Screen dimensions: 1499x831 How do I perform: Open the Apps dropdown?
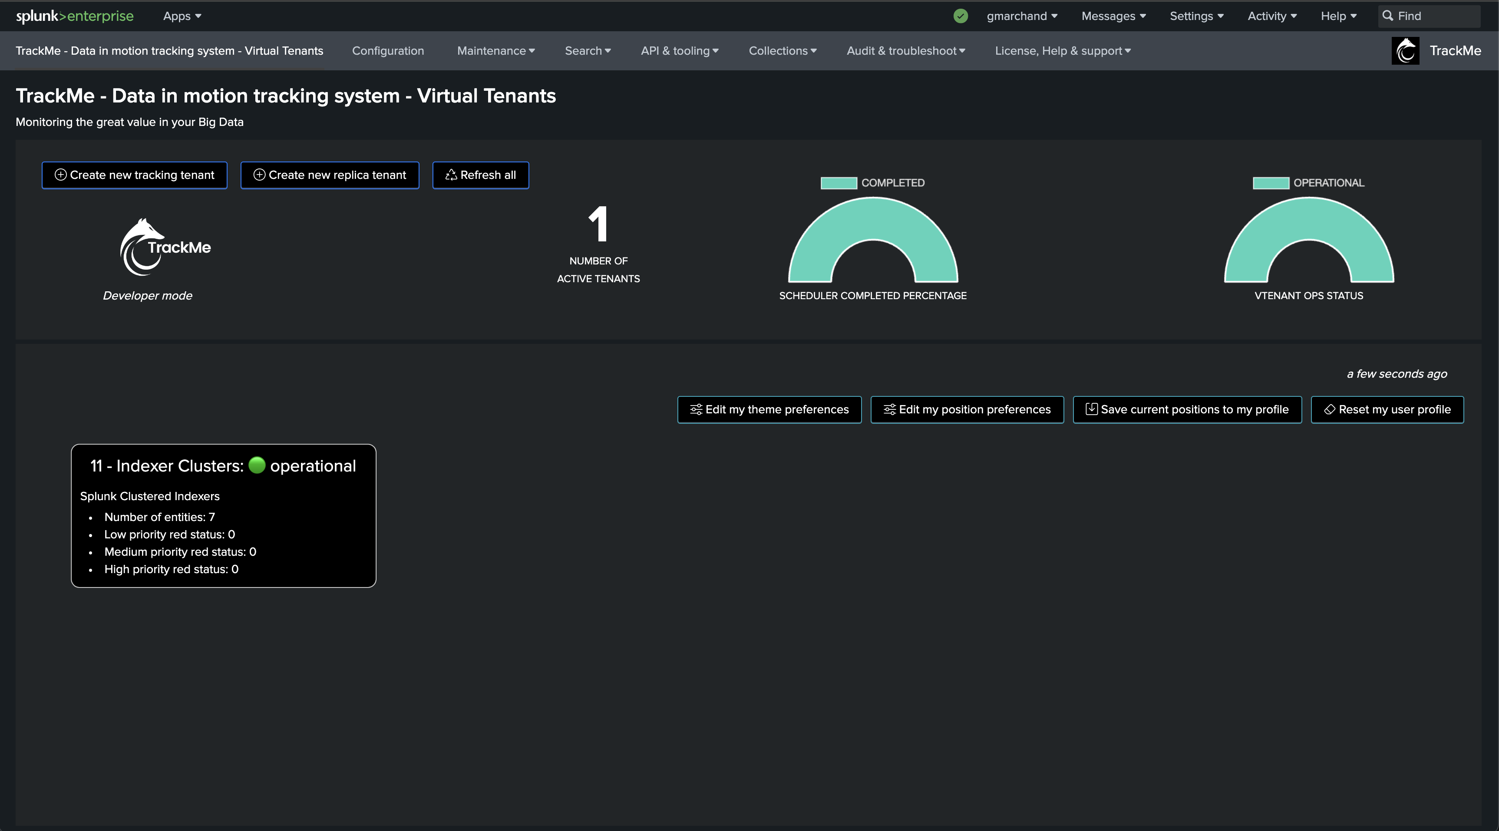pyautogui.click(x=182, y=16)
